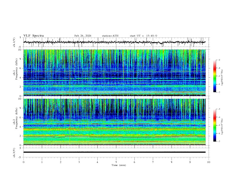Click the 'ch.1(V)' waveform axis label

(x=14, y=42)
